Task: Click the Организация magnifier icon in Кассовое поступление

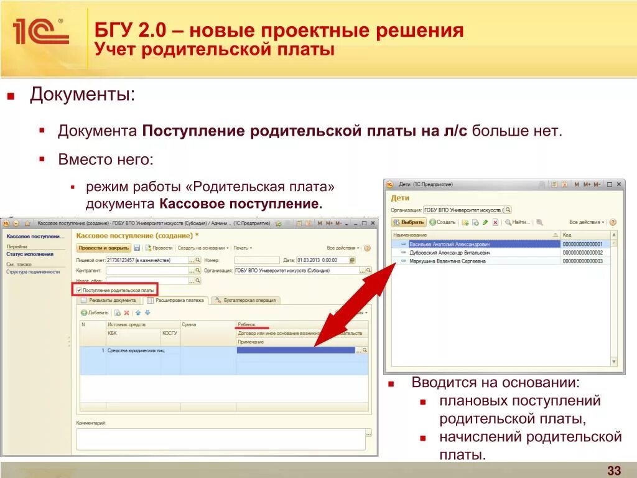Action: [x=368, y=270]
